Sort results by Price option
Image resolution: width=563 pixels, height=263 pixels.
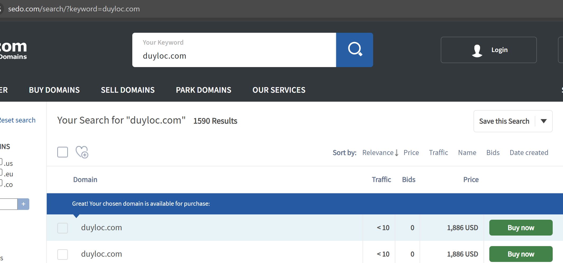[x=411, y=153]
